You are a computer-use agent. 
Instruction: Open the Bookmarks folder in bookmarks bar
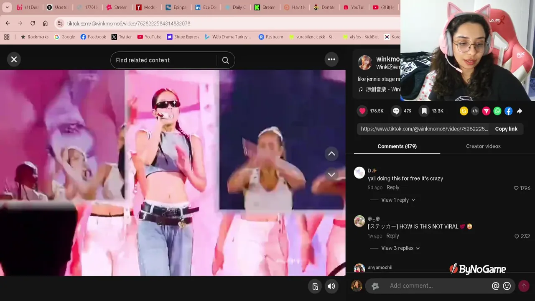pyautogui.click(x=35, y=37)
